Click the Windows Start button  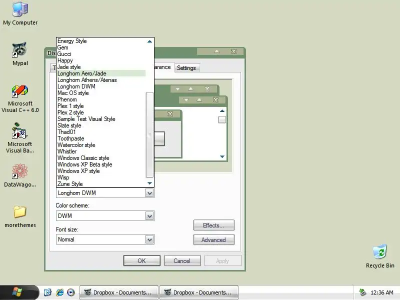click(x=19, y=292)
